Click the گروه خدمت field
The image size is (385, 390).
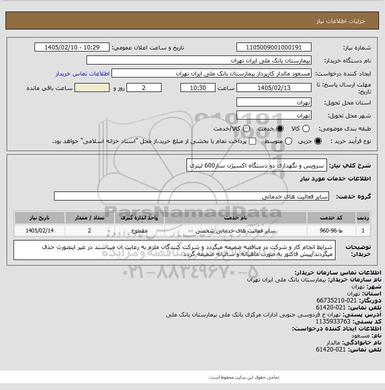191,196
